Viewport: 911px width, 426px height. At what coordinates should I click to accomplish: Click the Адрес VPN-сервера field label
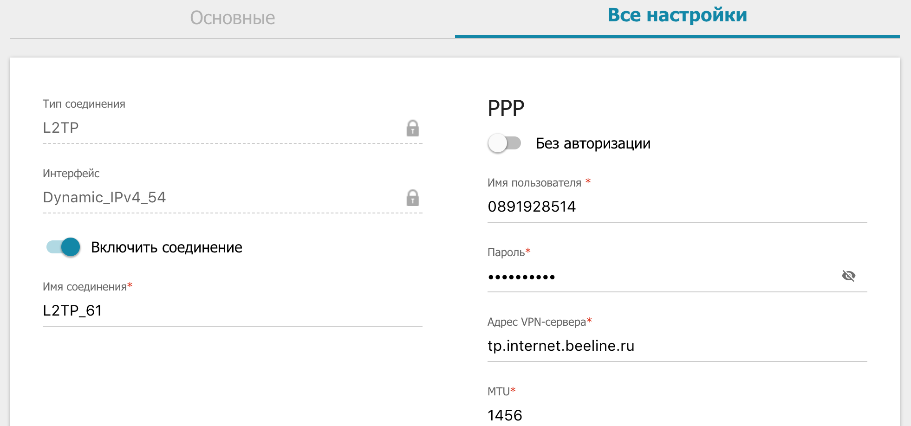click(x=536, y=322)
